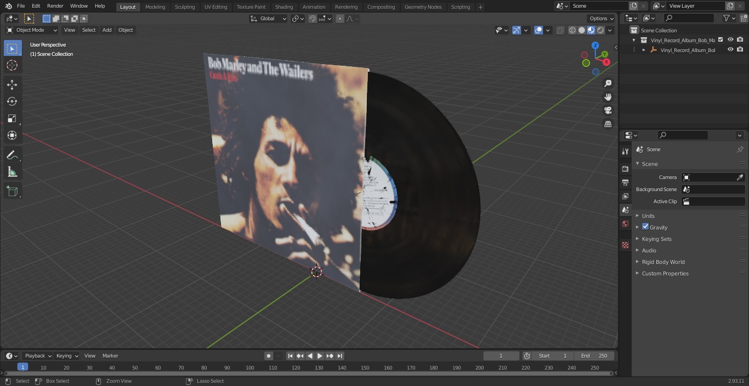Open Object Mode dropdown
Screen dimensions: 749x386
pos(31,30)
